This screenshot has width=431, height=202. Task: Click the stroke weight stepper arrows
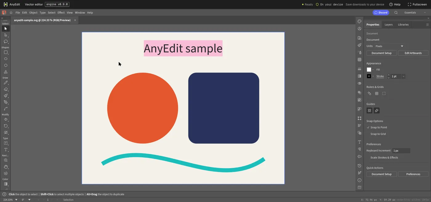(x=389, y=76)
